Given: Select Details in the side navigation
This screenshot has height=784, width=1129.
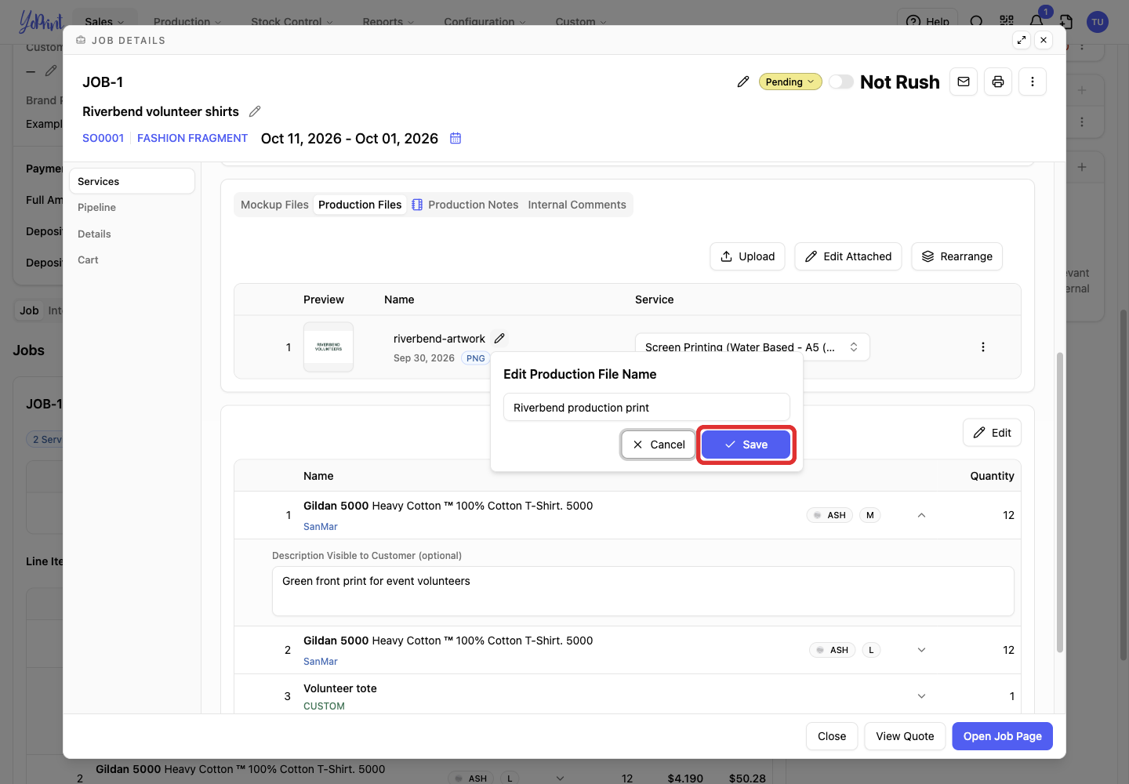Looking at the screenshot, I should click(132, 234).
